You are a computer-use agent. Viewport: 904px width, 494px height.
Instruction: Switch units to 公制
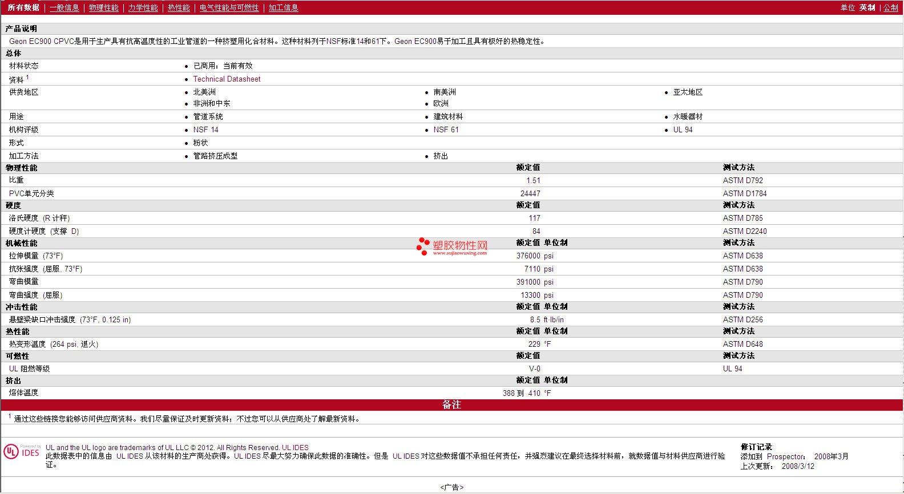pos(890,8)
